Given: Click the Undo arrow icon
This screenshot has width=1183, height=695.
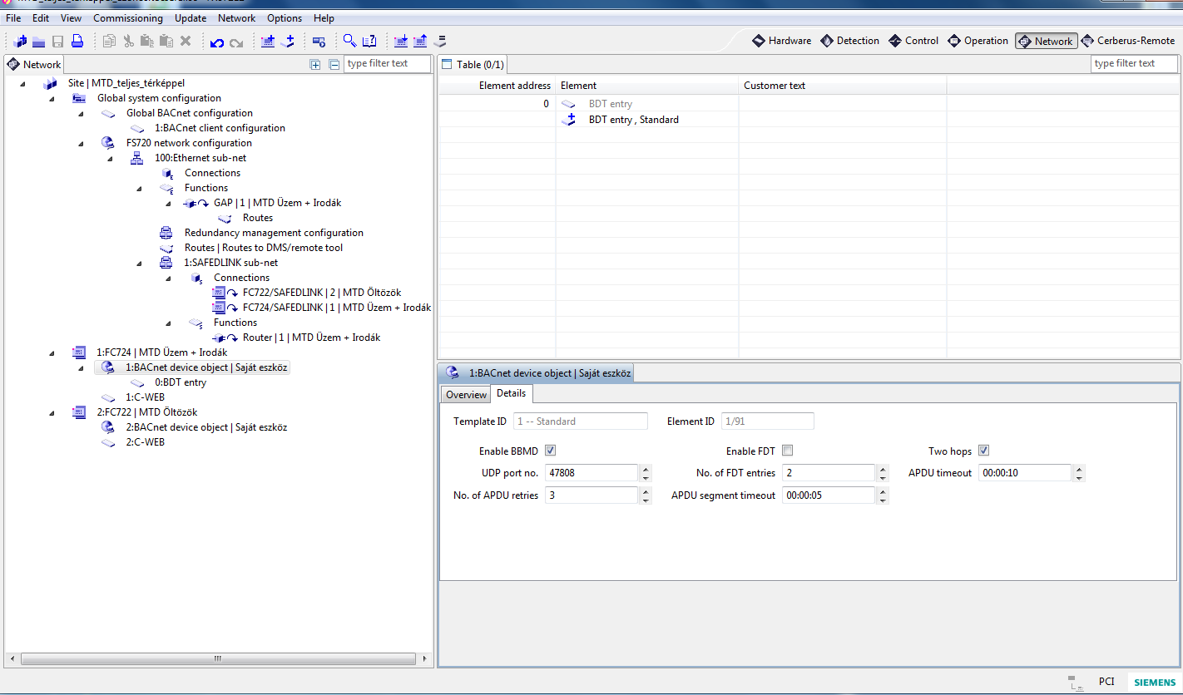Looking at the screenshot, I should (216, 42).
